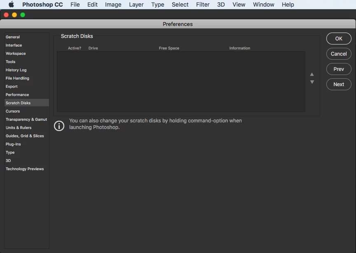Select Performance preferences category

[26, 95]
